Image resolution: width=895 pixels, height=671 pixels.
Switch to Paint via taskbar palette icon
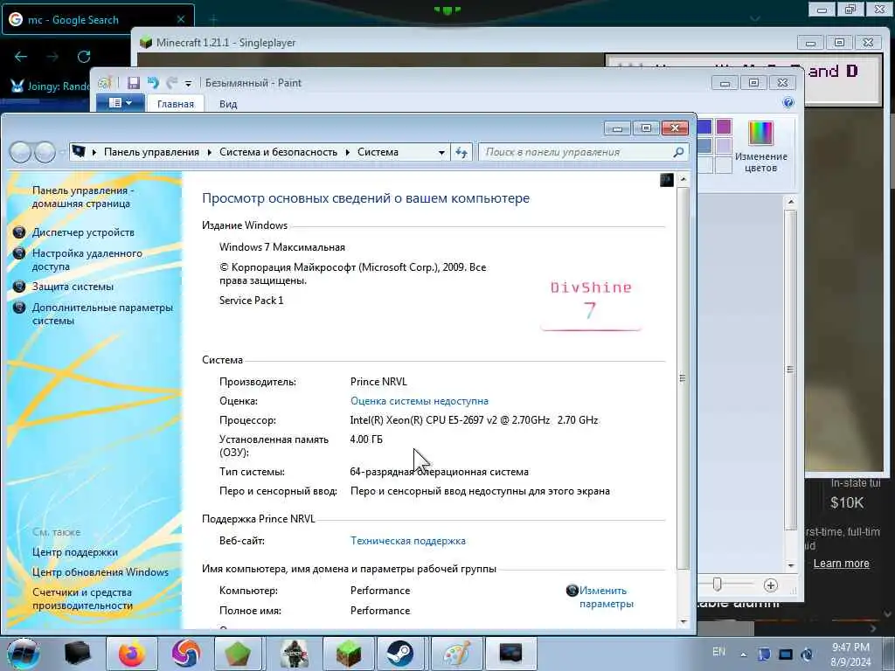point(456,654)
